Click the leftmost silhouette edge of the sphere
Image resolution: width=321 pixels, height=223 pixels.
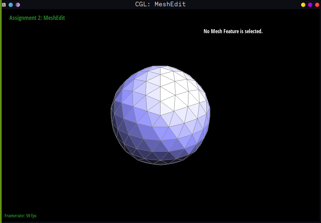tap(111, 113)
